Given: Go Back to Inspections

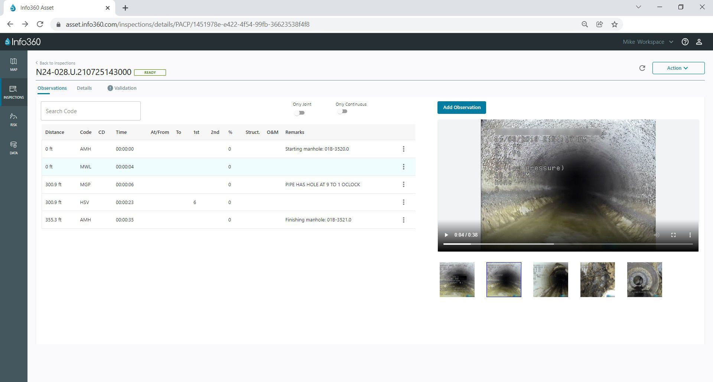Looking at the screenshot, I should tap(55, 63).
